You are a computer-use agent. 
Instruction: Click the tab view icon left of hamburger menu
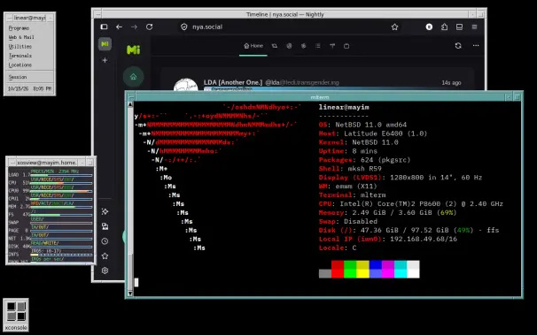[459, 27]
